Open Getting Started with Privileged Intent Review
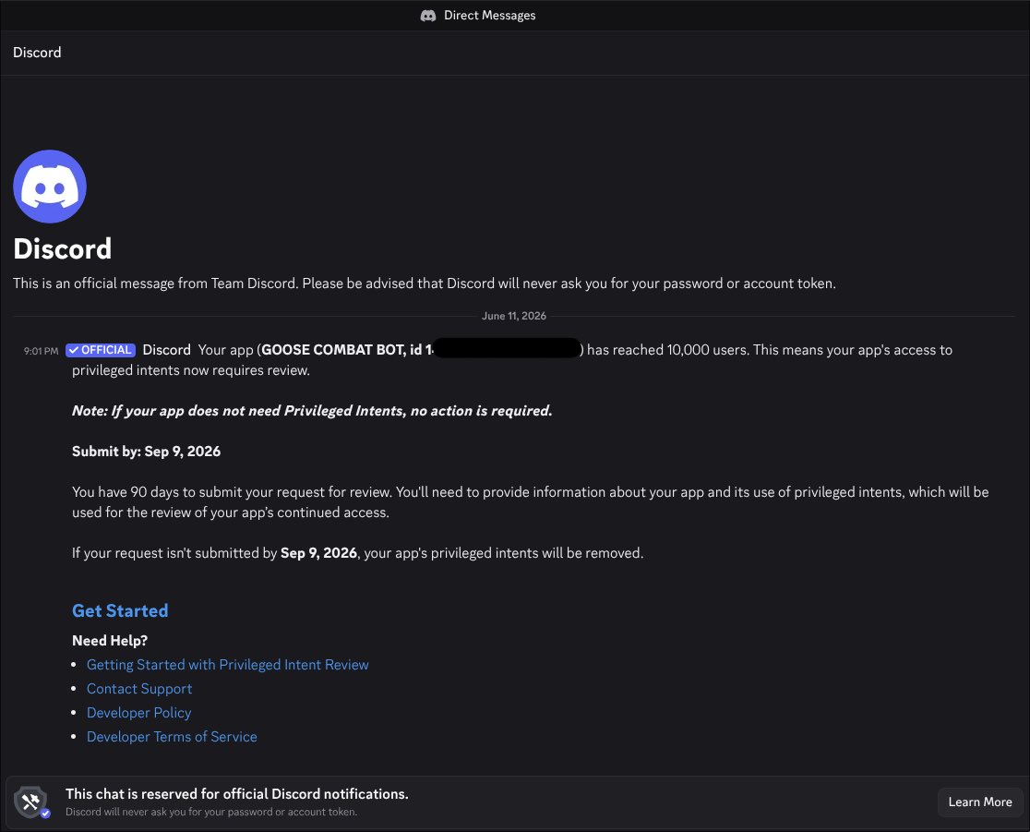Image resolution: width=1030 pixels, height=832 pixels. click(x=227, y=665)
